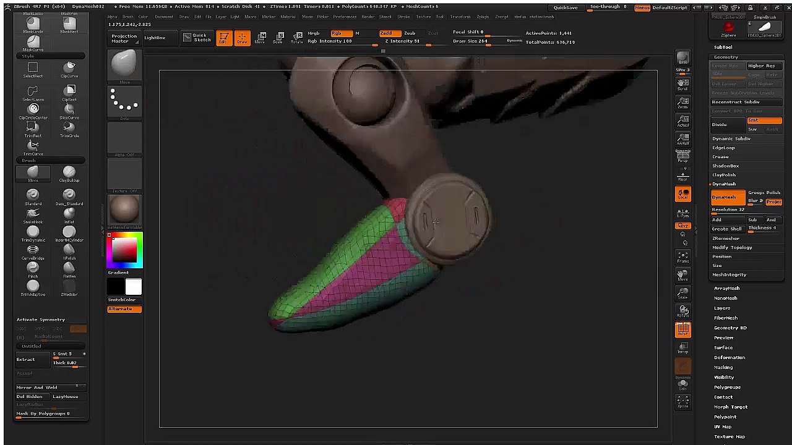Click the material sphere thumbnail

(124, 211)
